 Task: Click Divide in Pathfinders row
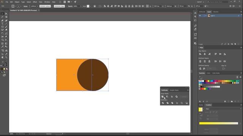click(163, 103)
